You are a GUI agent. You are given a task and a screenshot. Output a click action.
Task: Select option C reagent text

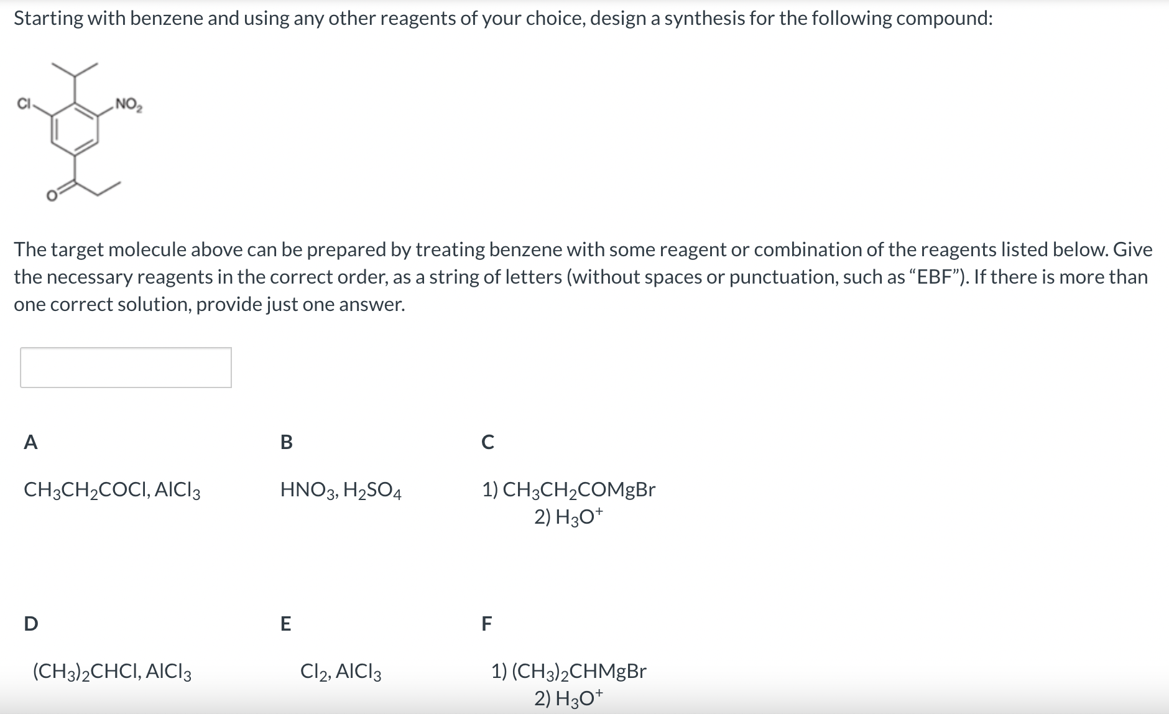tap(569, 501)
